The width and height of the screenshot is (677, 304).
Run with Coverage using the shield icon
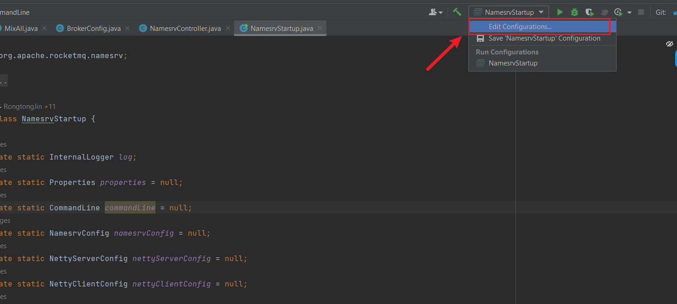click(589, 12)
